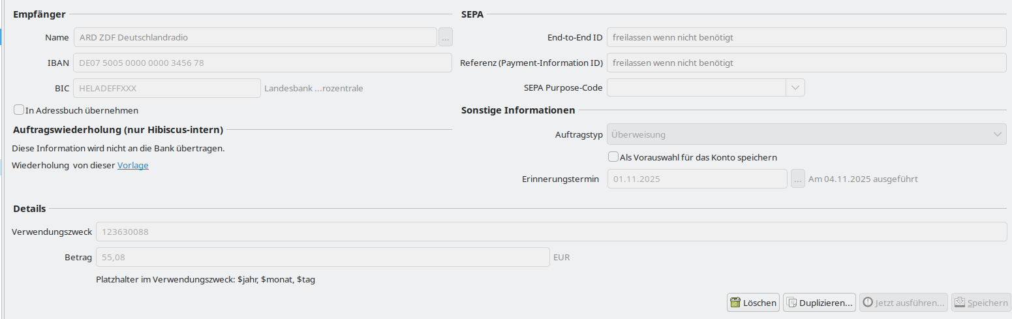The width and height of the screenshot is (1012, 319).
Task: Click the Verwendungszweck text field
Action: click(x=551, y=232)
